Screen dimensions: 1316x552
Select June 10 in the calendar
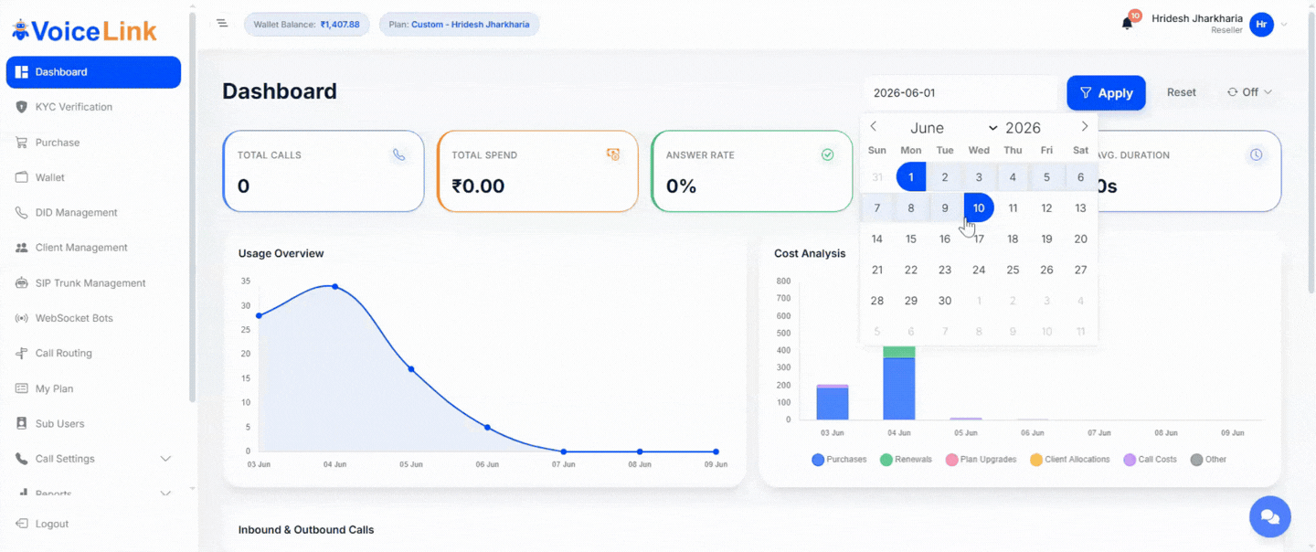[x=979, y=207]
